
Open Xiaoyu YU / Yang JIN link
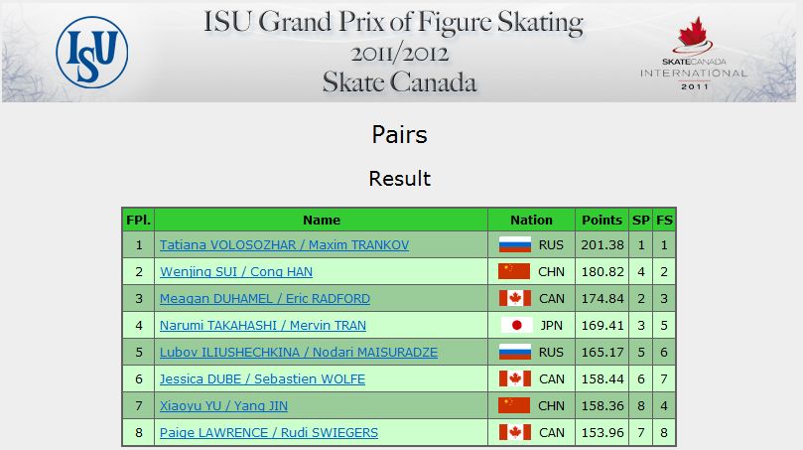pyautogui.click(x=223, y=405)
